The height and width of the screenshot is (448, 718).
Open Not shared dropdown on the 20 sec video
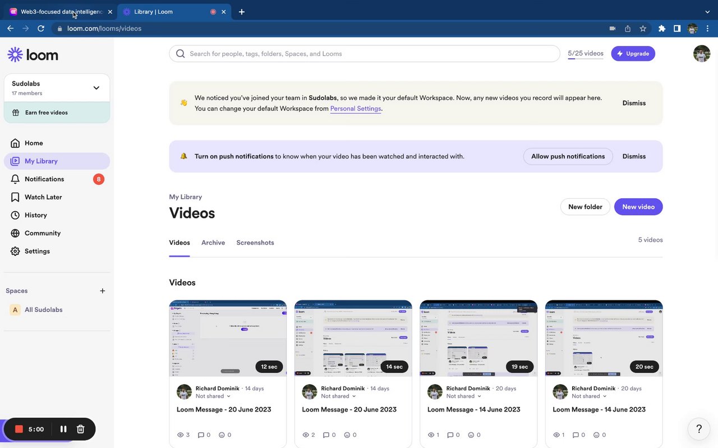point(590,396)
